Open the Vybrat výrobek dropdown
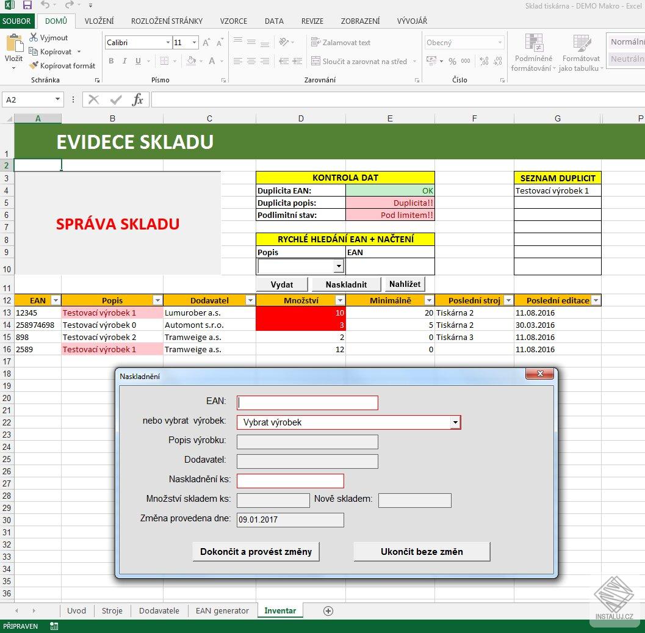The width and height of the screenshot is (645, 633). pyautogui.click(x=455, y=422)
